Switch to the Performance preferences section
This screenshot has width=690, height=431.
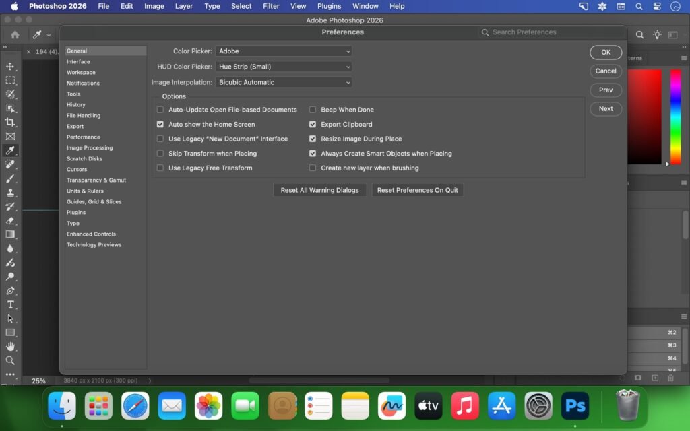[85, 137]
